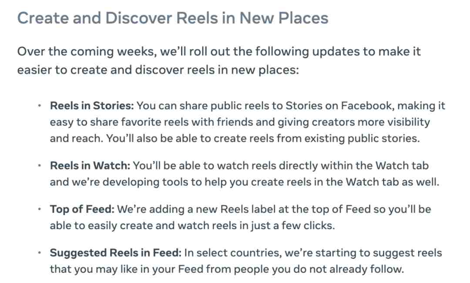Click the bullet before Top of Feed

click(39, 209)
